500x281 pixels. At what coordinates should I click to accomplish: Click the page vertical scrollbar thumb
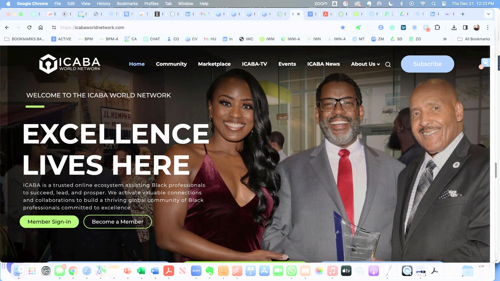(x=496, y=170)
